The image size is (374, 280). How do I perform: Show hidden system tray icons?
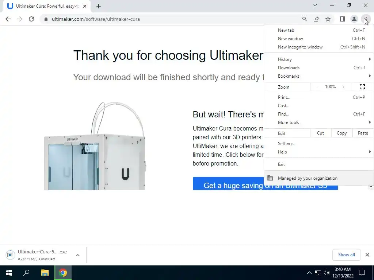click(309, 273)
